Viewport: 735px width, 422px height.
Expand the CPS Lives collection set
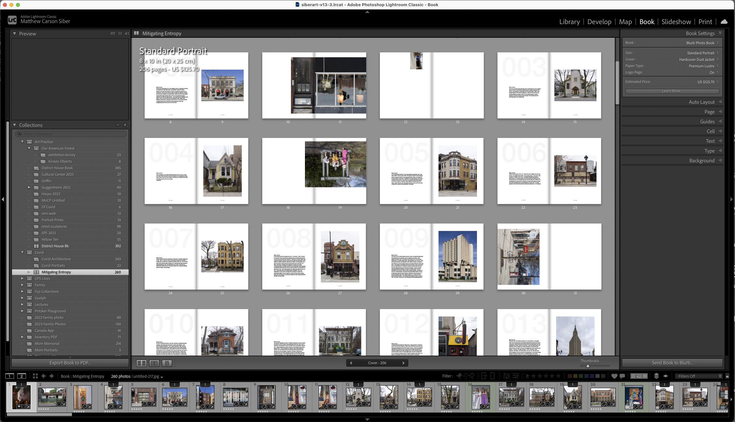point(22,279)
